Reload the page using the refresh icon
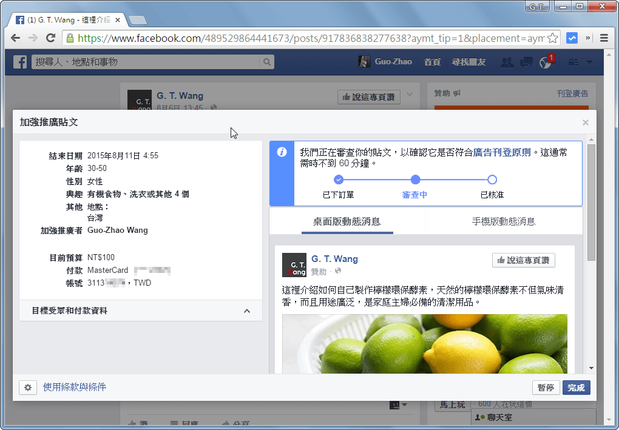The width and height of the screenshot is (619, 430). pyautogui.click(x=50, y=38)
